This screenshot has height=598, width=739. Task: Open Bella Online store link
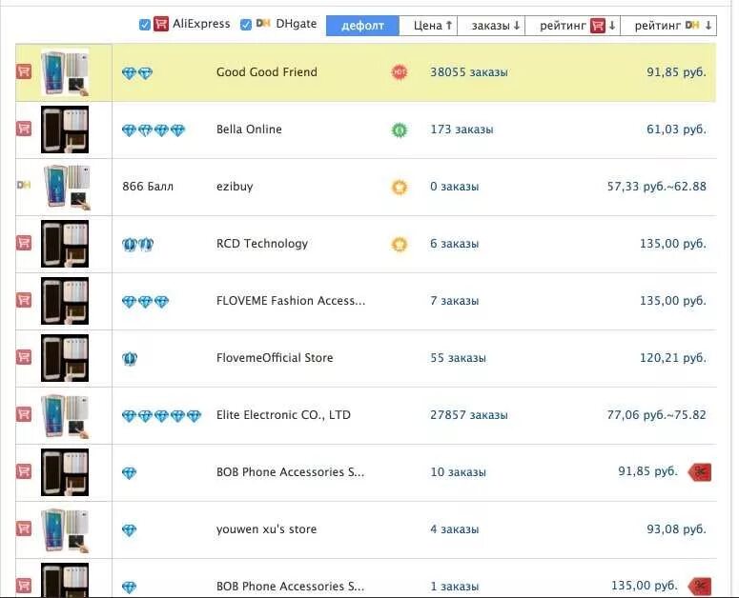[x=249, y=129]
